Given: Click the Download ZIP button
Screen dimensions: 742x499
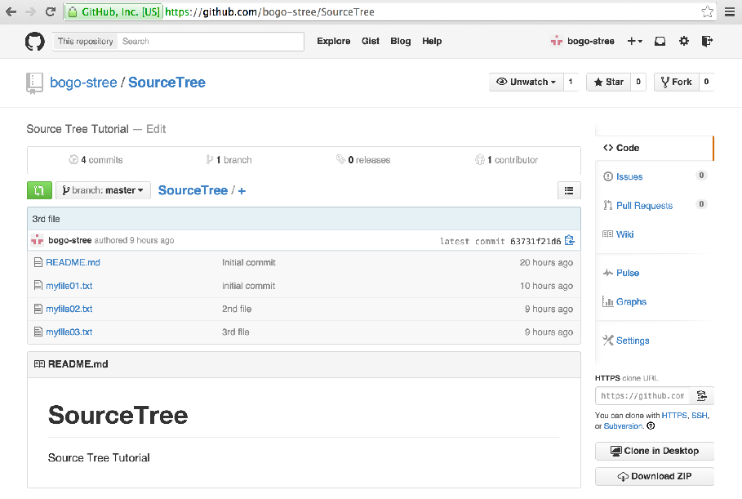Looking at the screenshot, I should 655,476.
